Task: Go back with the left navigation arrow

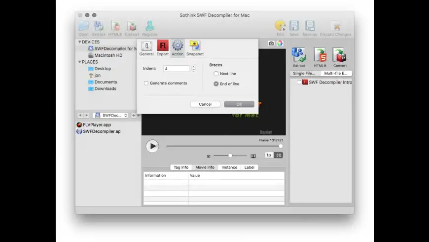Action: point(80,116)
